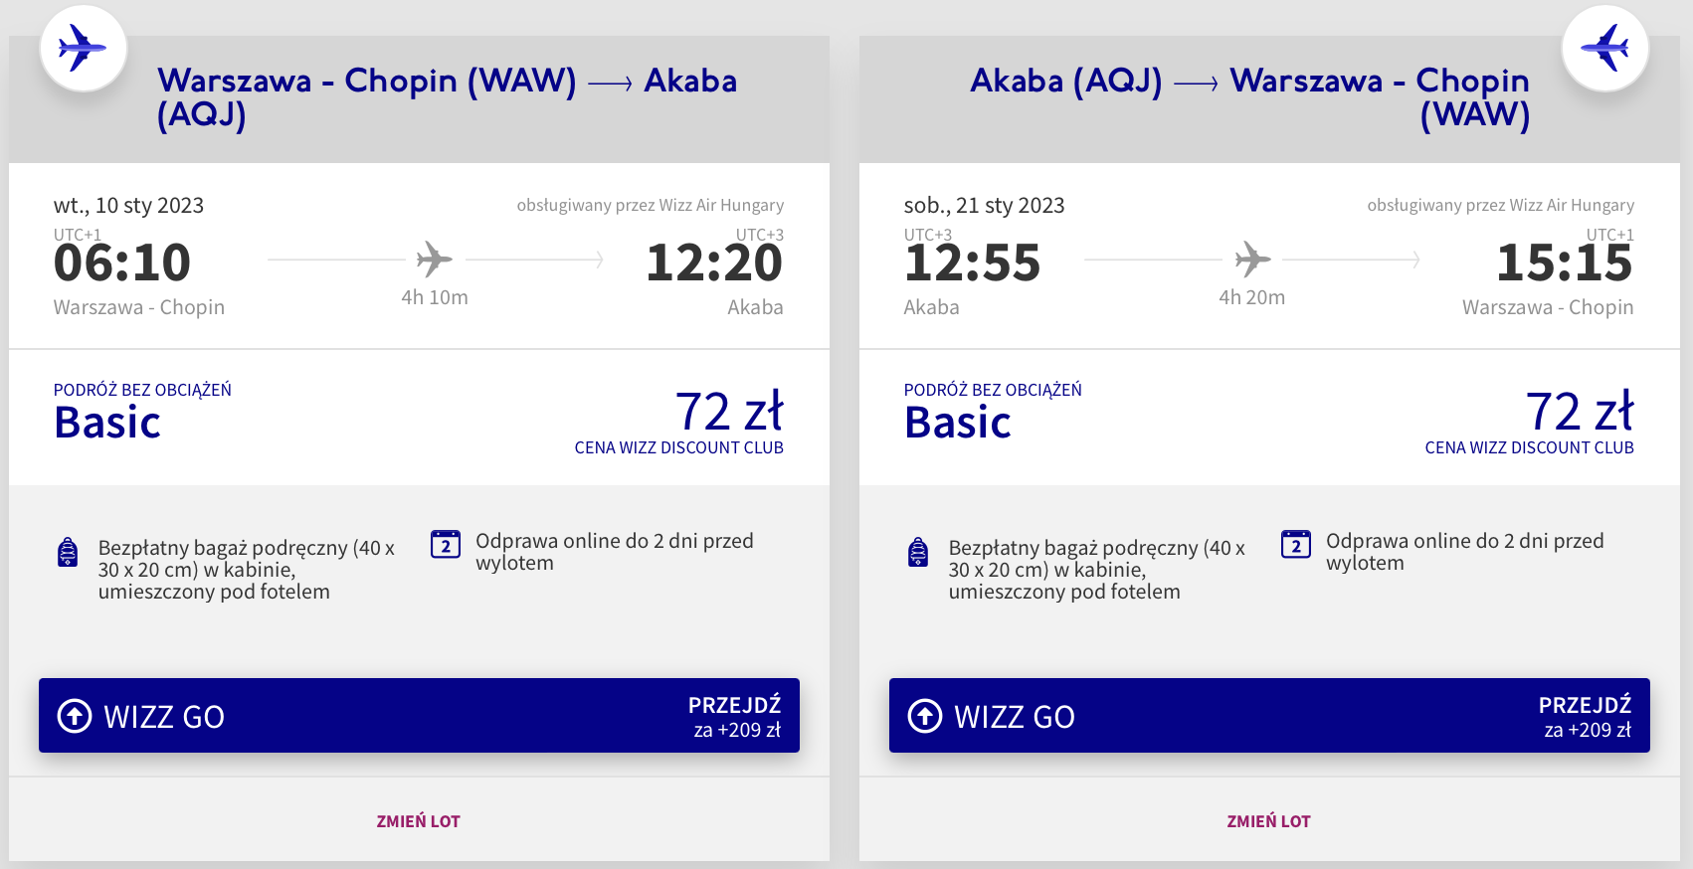The width and height of the screenshot is (1693, 869).
Task: Upgrade outbound flight to WIZZ GO for +209 zł
Action: click(419, 716)
